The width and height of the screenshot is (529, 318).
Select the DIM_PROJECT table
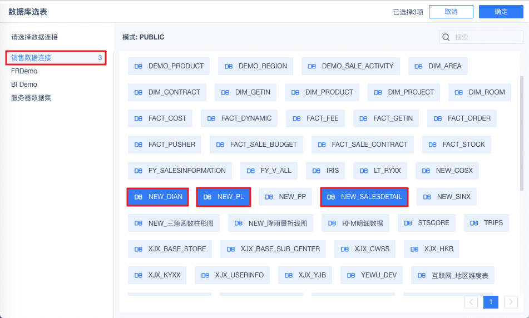[x=403, y=92]
